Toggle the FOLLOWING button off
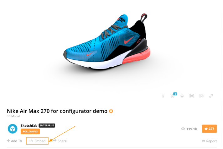The width and height of the screenshot is (223, 149). tap(30, 131)
